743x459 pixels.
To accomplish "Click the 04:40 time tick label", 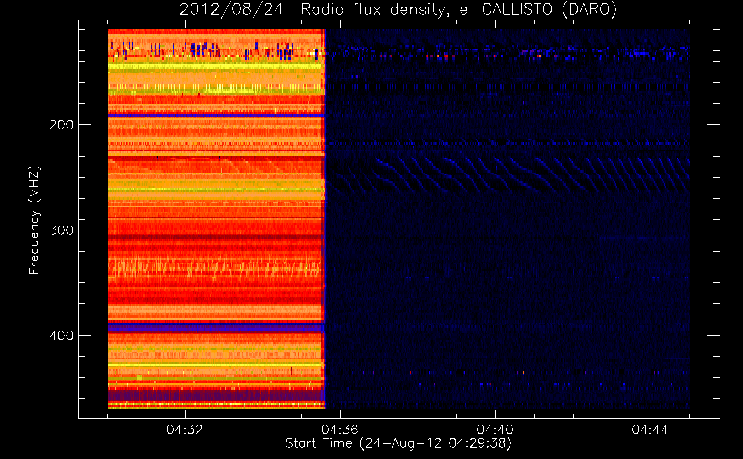I will pyautogui.click(x=495, y=430).
